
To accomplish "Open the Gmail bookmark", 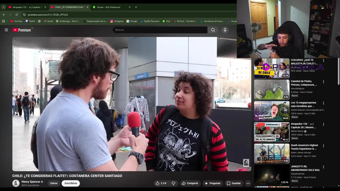I will [48, 21].
